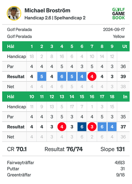The width and height of the screenshot is (132, 184).
Task: Click the blue bogey square on hole 4
Action: [x=62, y=76]
